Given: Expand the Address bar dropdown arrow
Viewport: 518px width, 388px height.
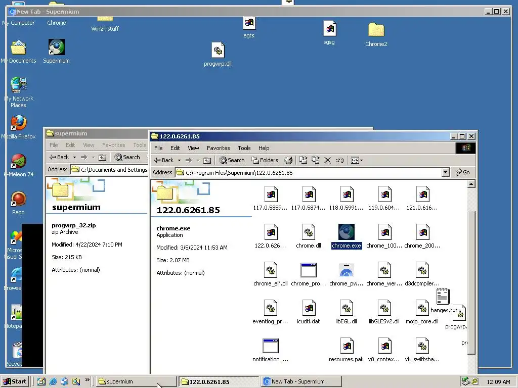Looking at the screenshot, I should tap(445, 172).
